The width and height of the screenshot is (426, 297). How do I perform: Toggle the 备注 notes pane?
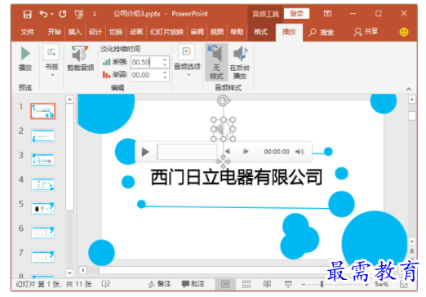click(160, 284)
